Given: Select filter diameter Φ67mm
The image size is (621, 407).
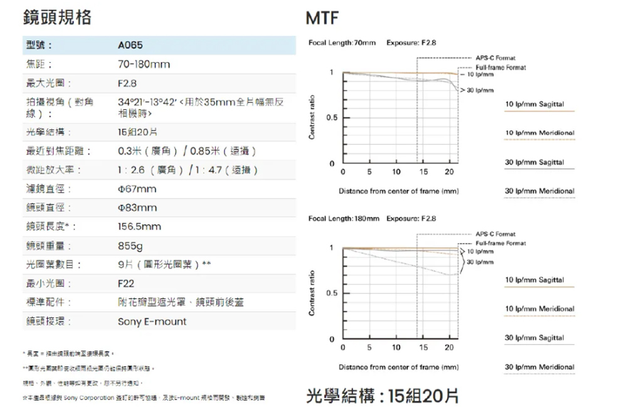Looking at the screenshot, I should pos(137,189).
